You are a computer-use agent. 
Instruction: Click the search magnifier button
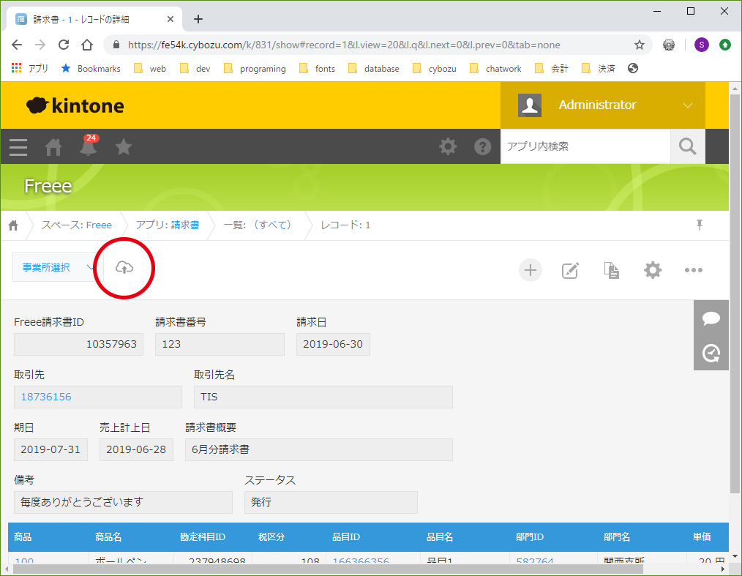[688, 146]
